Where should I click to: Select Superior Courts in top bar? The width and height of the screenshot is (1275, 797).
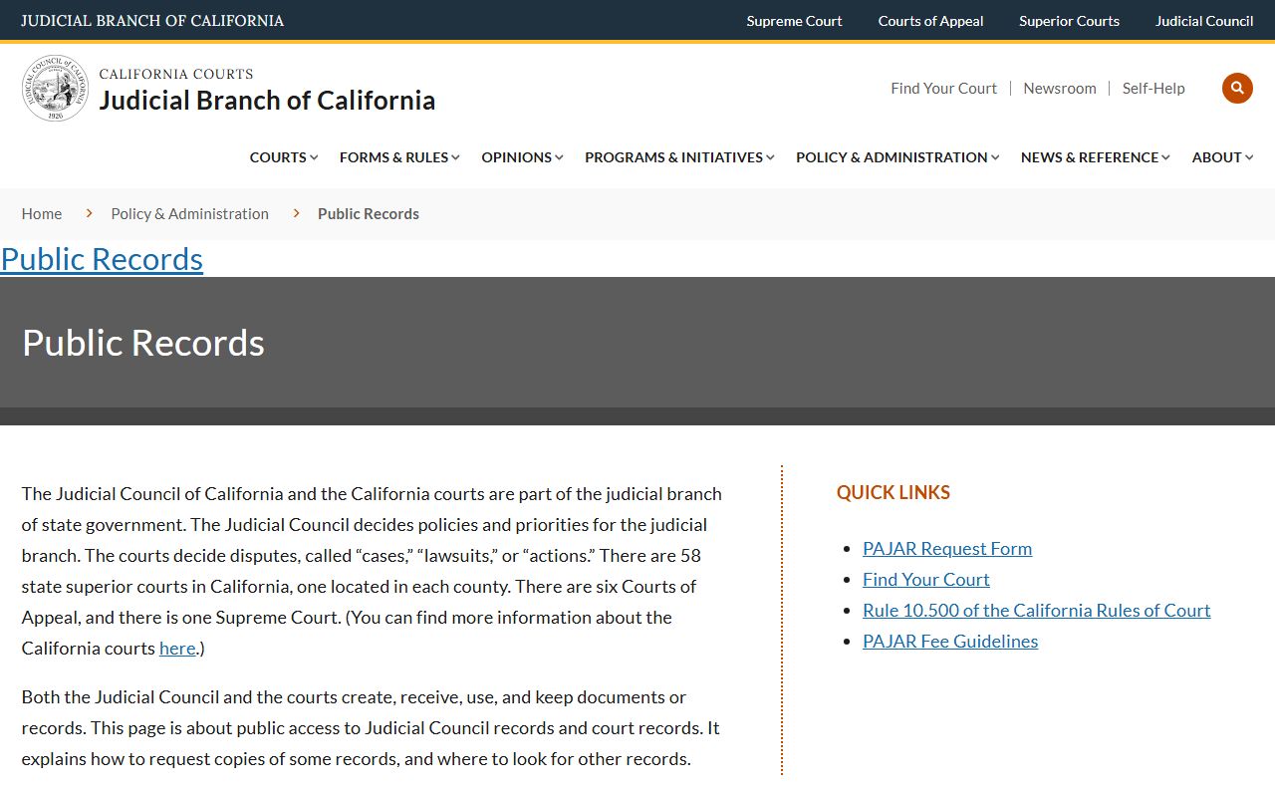coord(1069,21)
